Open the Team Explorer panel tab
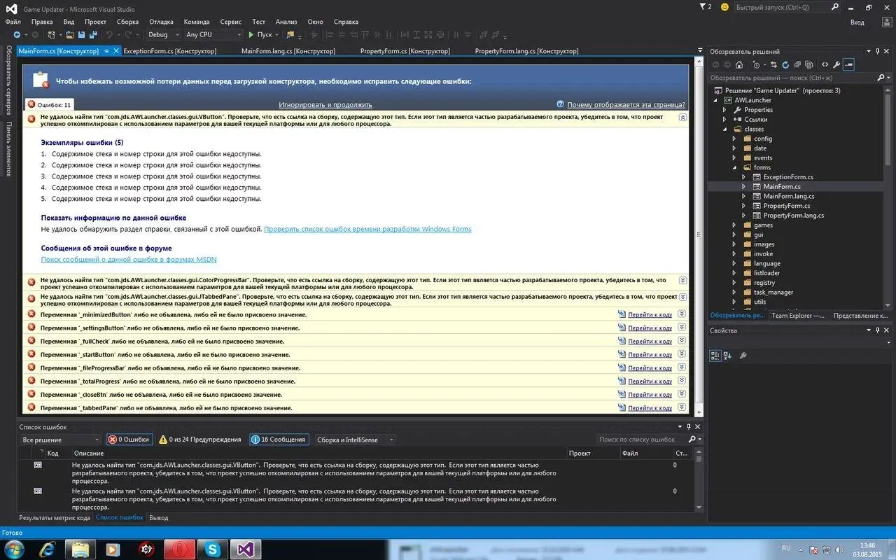This screenshot has width=896, height=560. coord(798,316)
